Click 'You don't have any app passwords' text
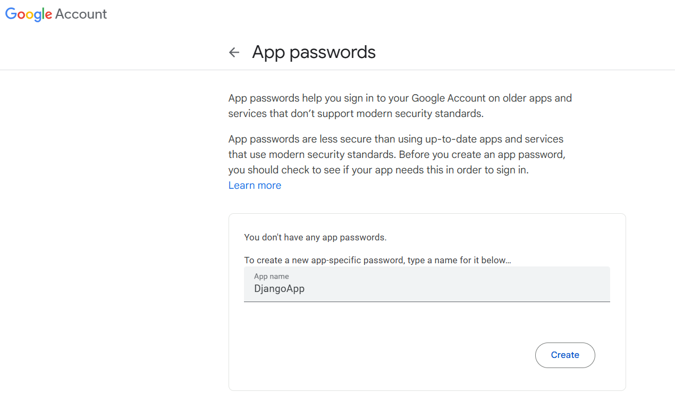 point(315,237)
